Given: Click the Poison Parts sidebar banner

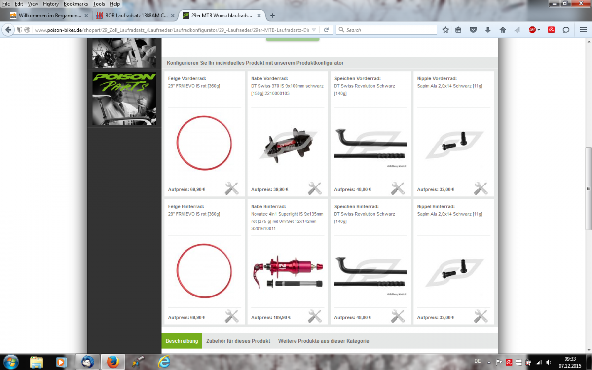Looking at the screenshot, I should pos(124,98).
